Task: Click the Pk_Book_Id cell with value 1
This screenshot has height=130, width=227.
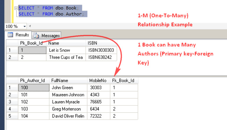Action: [x=32, y=50]
